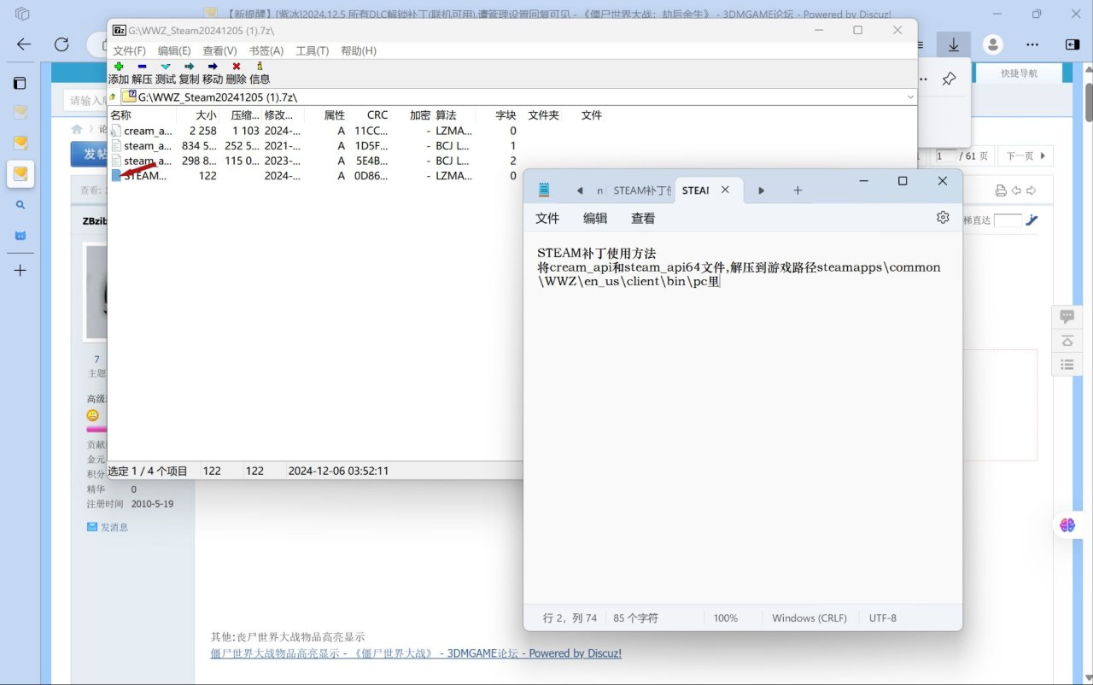Click the browser back arrow
The image size is (1093, 685).
point(24,44)
